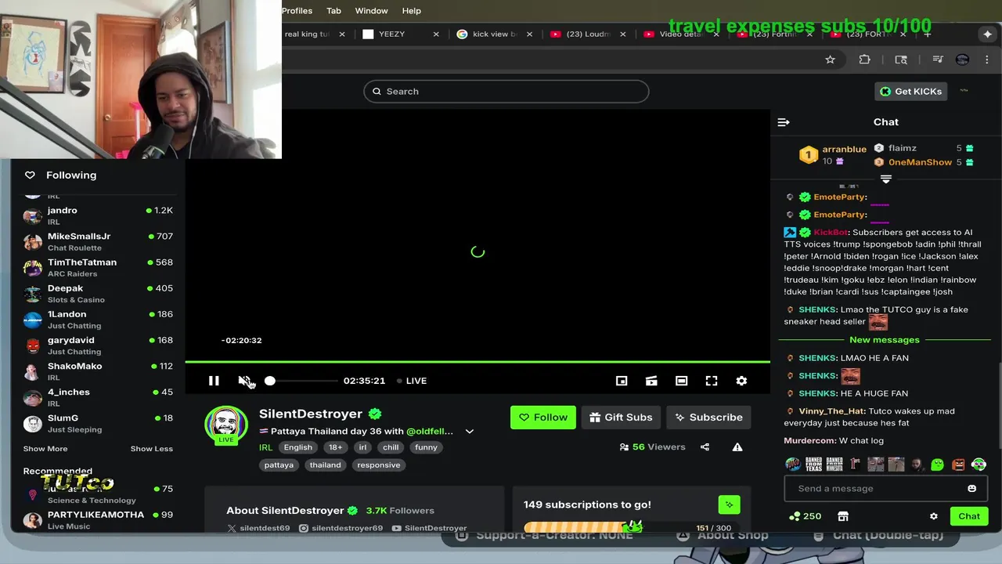Bookmark page with star icon
This screenshot has width=1002, height=564.
click(830, 60)
